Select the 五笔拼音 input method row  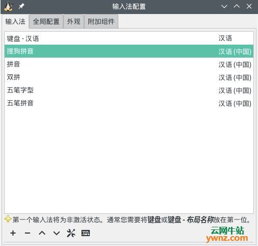pyautogui.click(x=129, y=103)
